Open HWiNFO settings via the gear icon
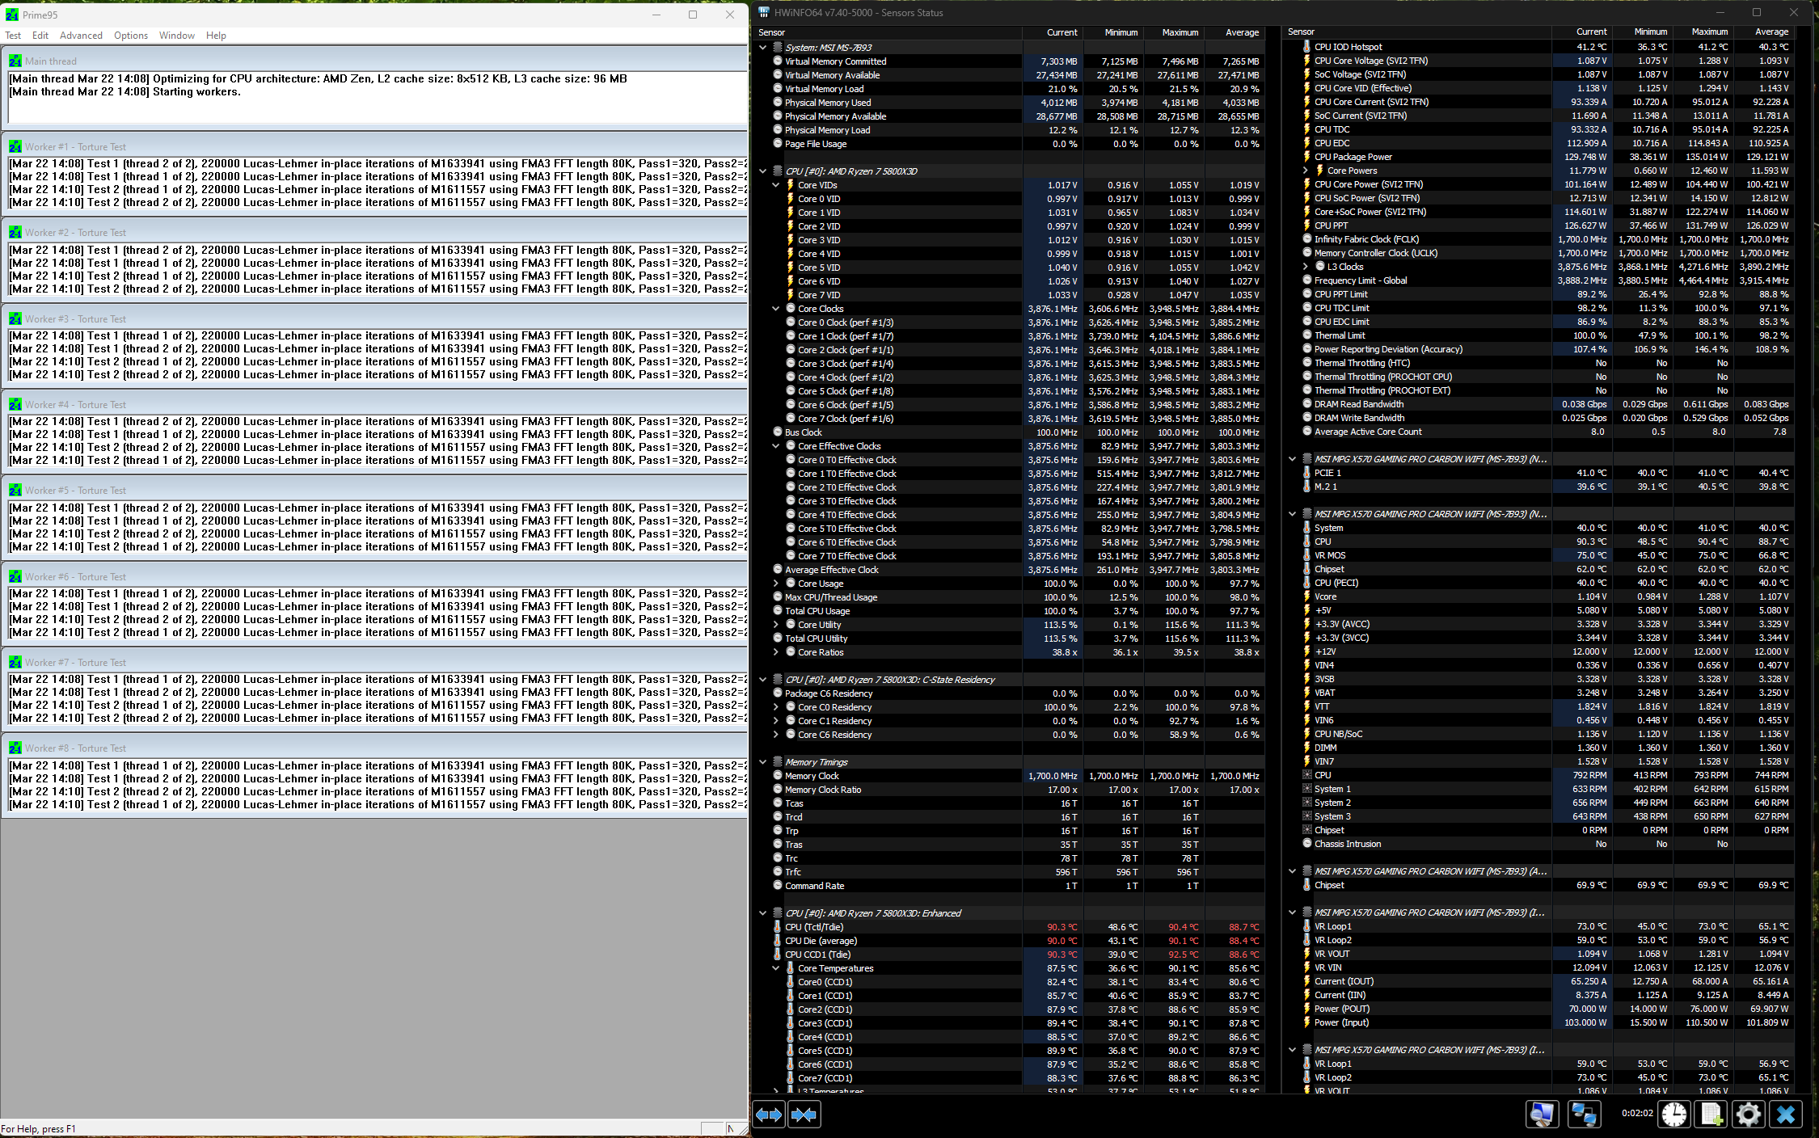 pyautogui.click(x=1749, y=1114)
